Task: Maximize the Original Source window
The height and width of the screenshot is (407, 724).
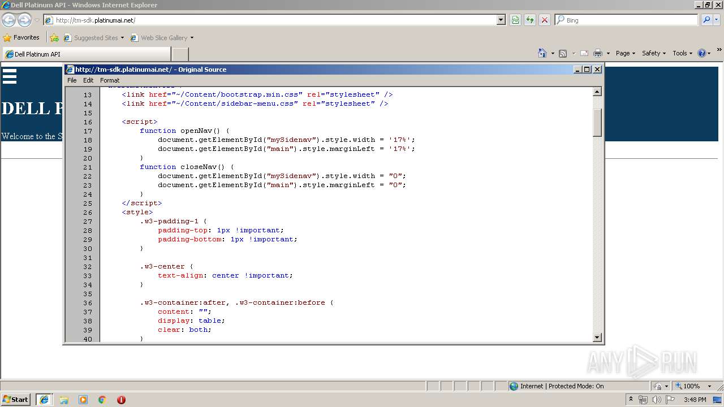Action: click(x=587, y=70)
